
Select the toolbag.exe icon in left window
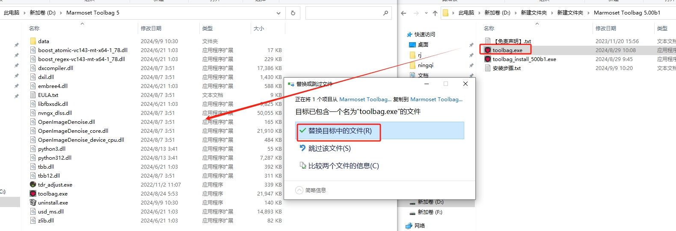pyautogui.click(x=33, y=193)
